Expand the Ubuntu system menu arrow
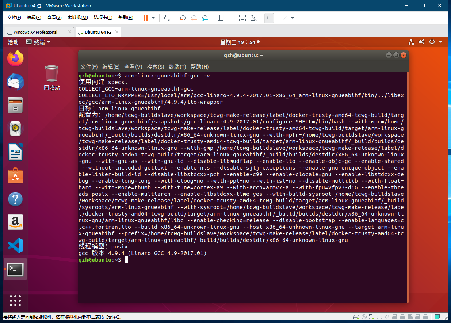The image size is (451, 323). (440, 42)
